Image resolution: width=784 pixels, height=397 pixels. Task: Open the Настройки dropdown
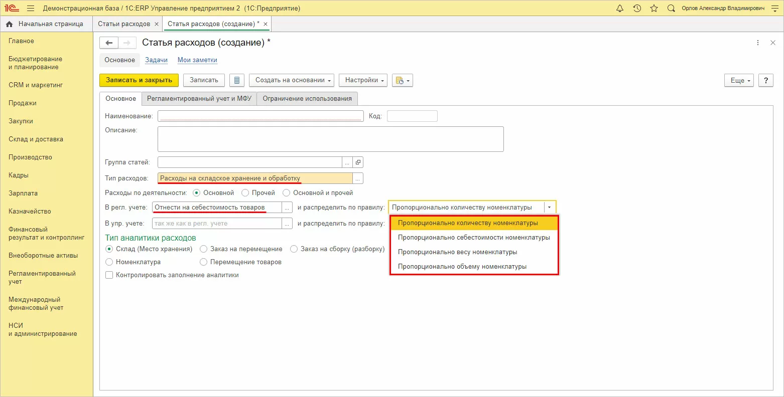364,80
